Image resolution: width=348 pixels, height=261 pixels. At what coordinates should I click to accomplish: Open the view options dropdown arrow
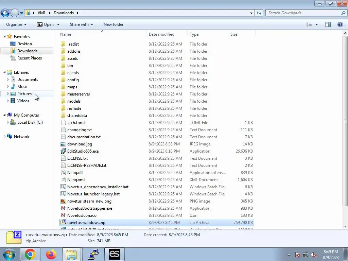coord(316,24)
